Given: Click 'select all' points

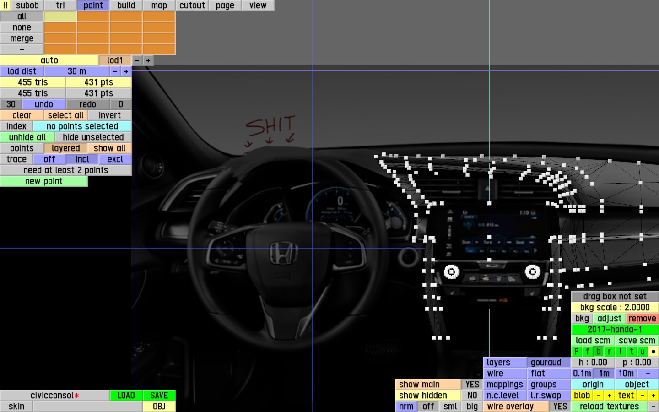Looking at the screenshot, I should (x=66, y=115).
